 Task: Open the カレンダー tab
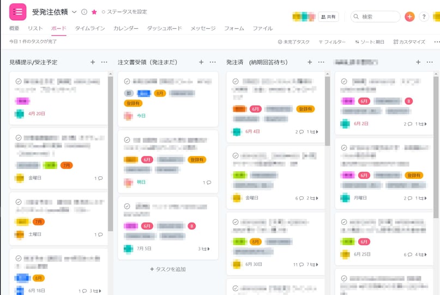tap(126, 28)
